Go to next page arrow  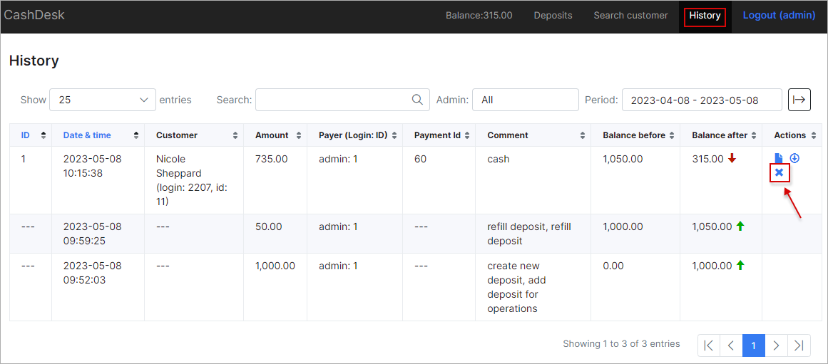pos(776,345)
